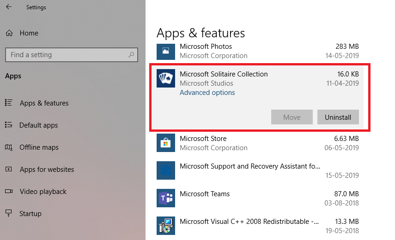Viewport: 395px width, 240px height.
Task: Open Advanced options for Solitaire Collection
Action: point(207,93)
